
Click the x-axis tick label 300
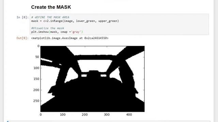[x=107, y=115]
